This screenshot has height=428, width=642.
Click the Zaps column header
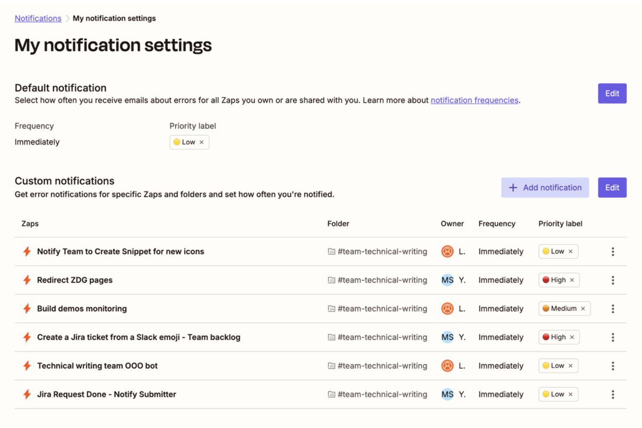(30, 224)
